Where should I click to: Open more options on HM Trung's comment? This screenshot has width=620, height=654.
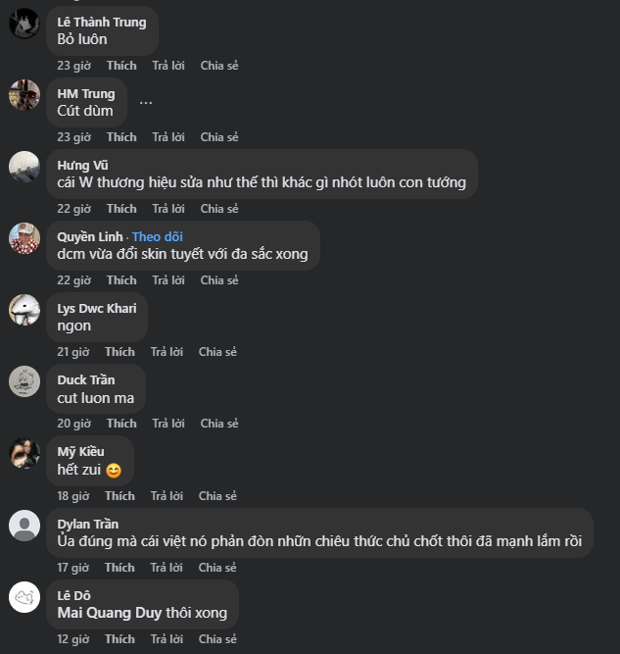(x=146, y=102)
